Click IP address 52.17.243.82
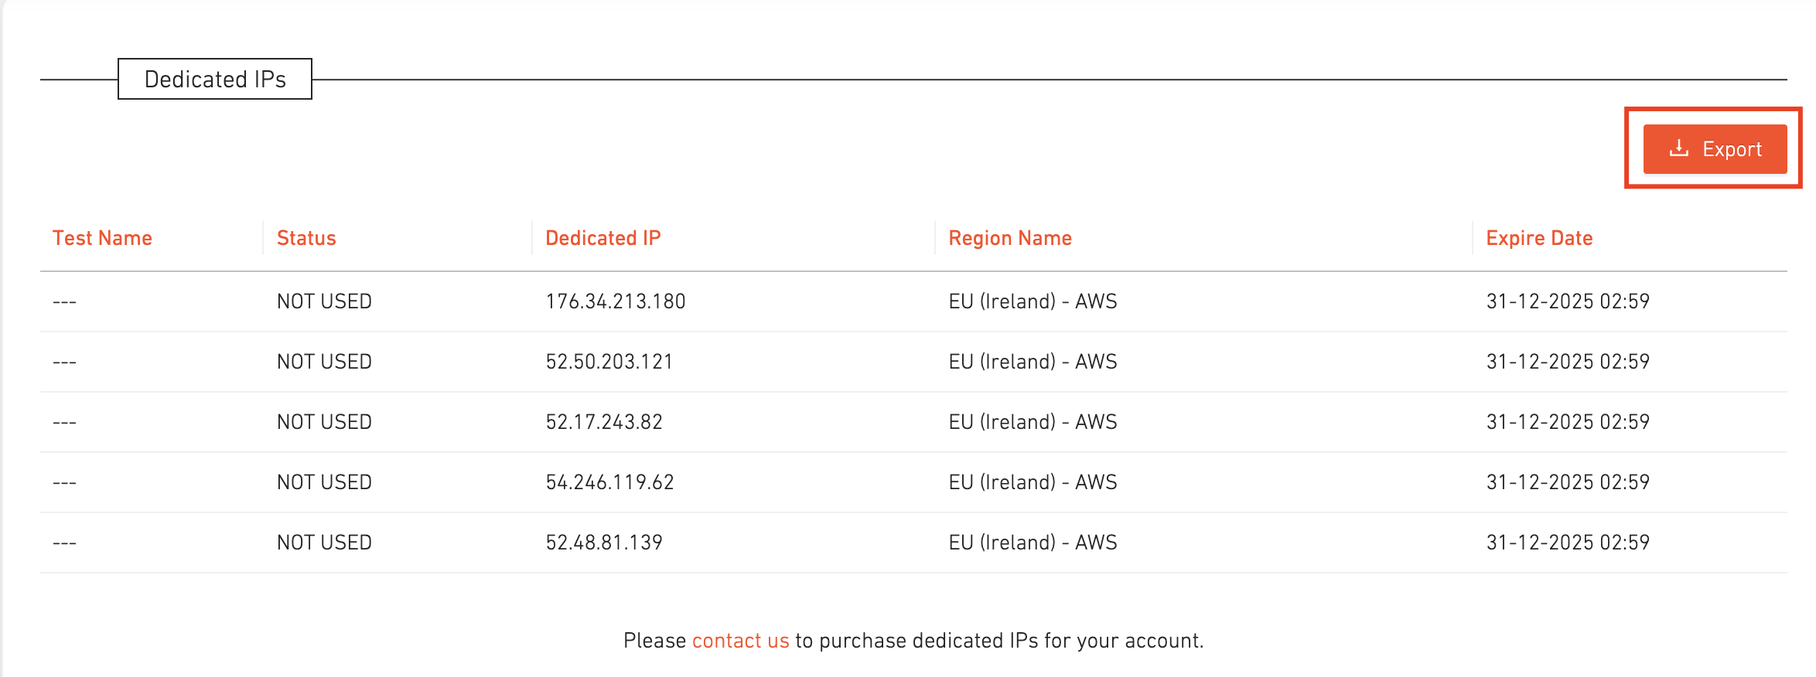Screen dimensions: 1816x677 coord(604,422)
